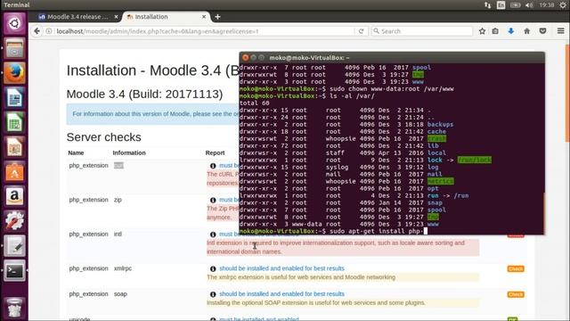Launch Firefox from the dock

(x=14, y=73)
